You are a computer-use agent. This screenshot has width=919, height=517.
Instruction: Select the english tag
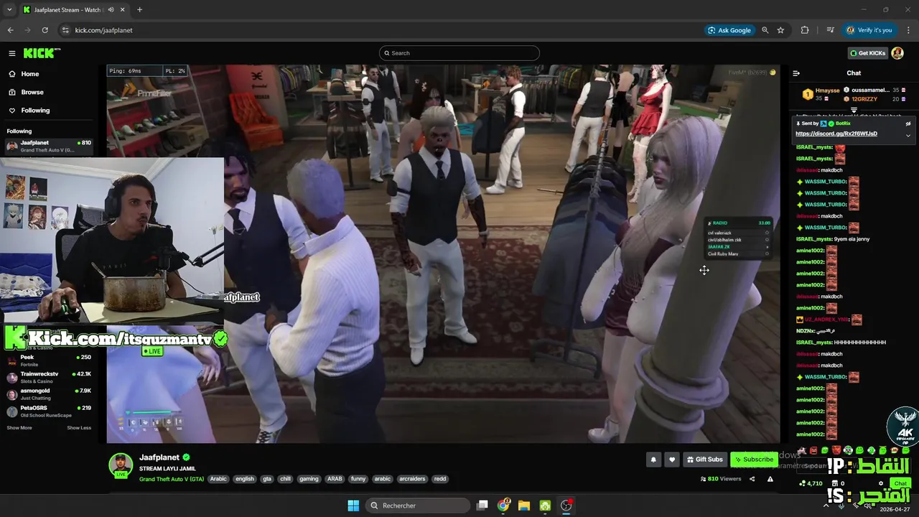245,479
